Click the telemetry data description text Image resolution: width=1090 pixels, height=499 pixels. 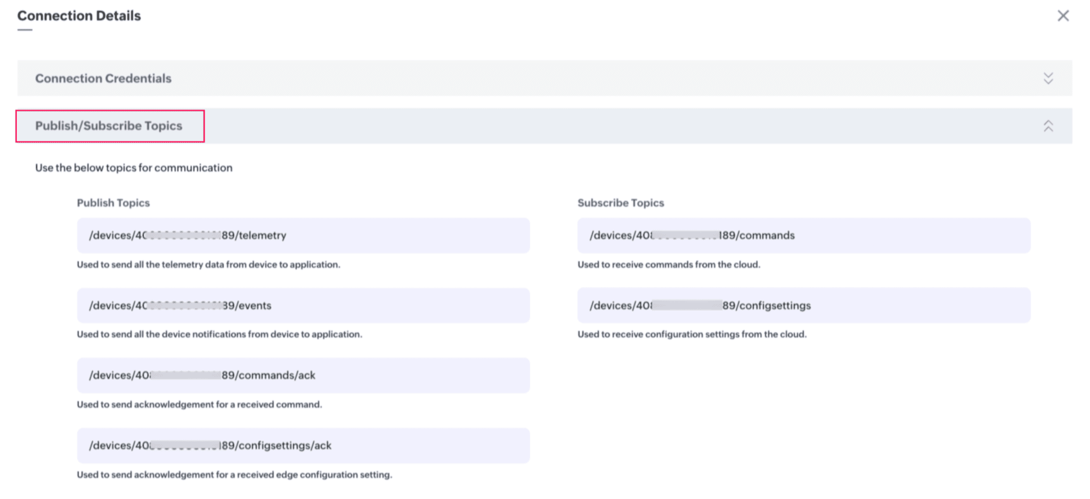[208, 264]
